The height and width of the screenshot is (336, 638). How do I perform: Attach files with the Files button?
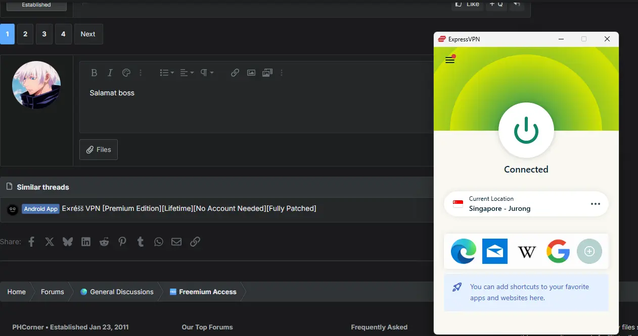coord(99,149)
